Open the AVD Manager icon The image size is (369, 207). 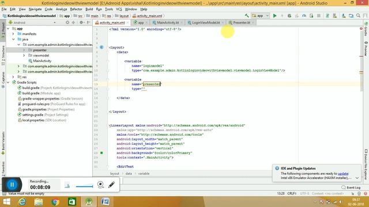pyautogui.click(x=334, y=16)
